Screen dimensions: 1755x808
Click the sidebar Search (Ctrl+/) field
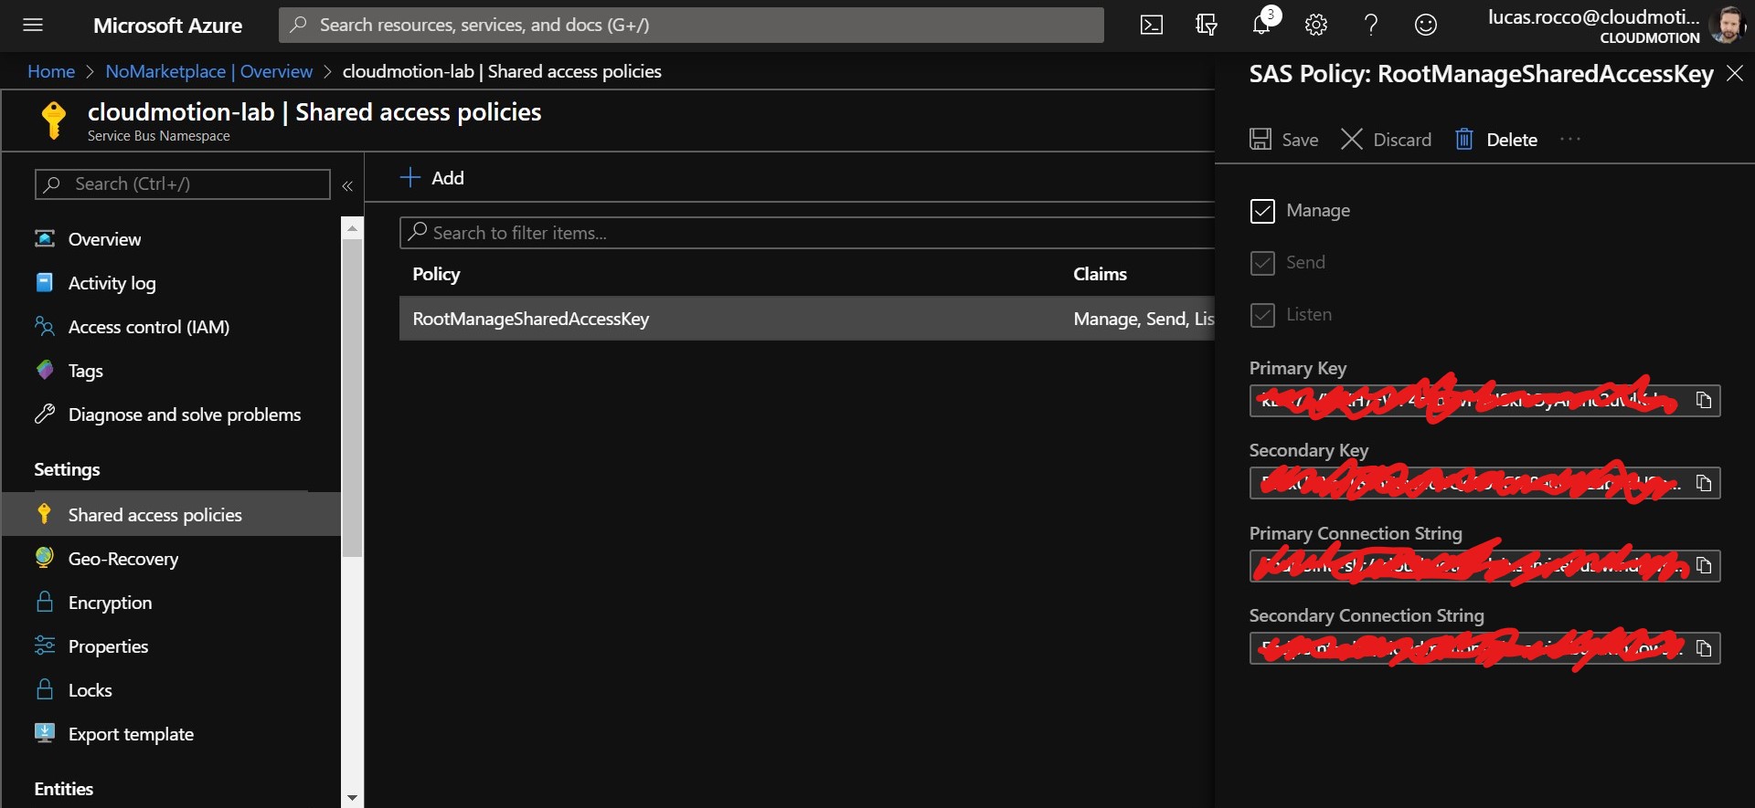click(x=182, y=184)
